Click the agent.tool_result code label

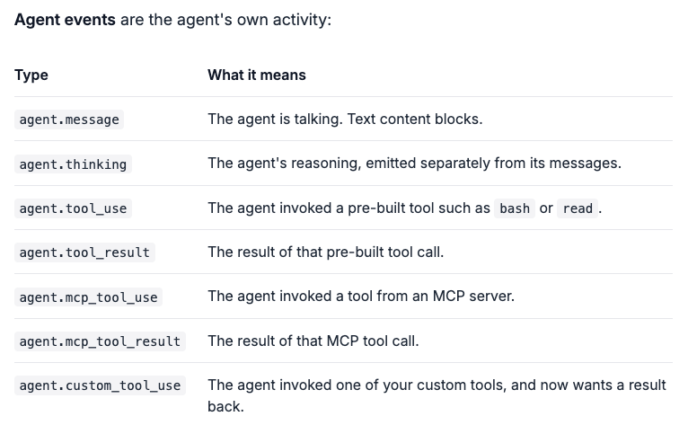coord(84,252)
